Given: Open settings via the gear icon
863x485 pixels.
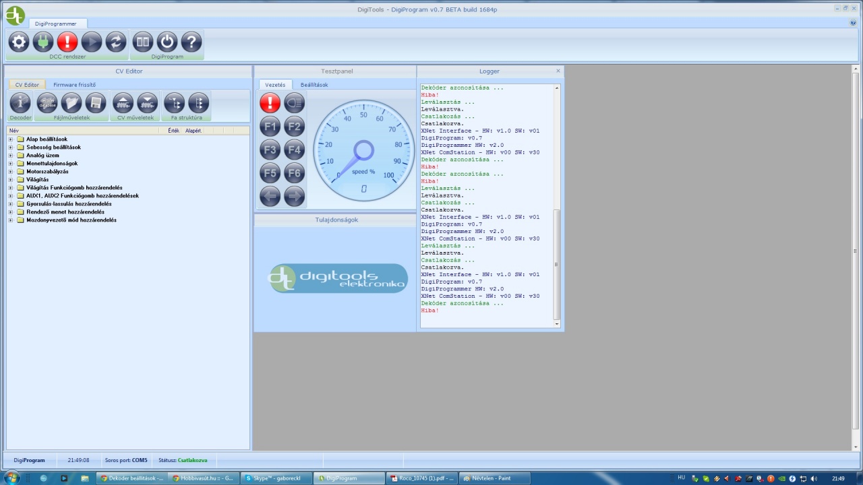Looking at the screenshot, I should click(19, 42).
